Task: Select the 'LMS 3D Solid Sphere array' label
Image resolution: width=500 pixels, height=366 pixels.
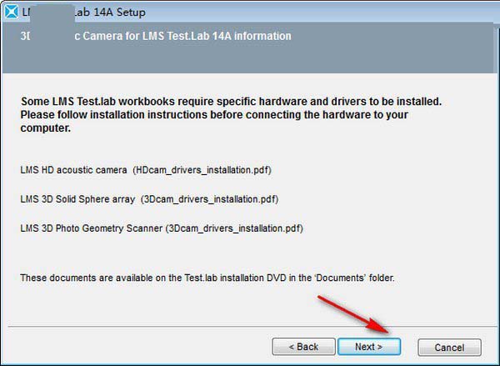Action: coord(77,199)
